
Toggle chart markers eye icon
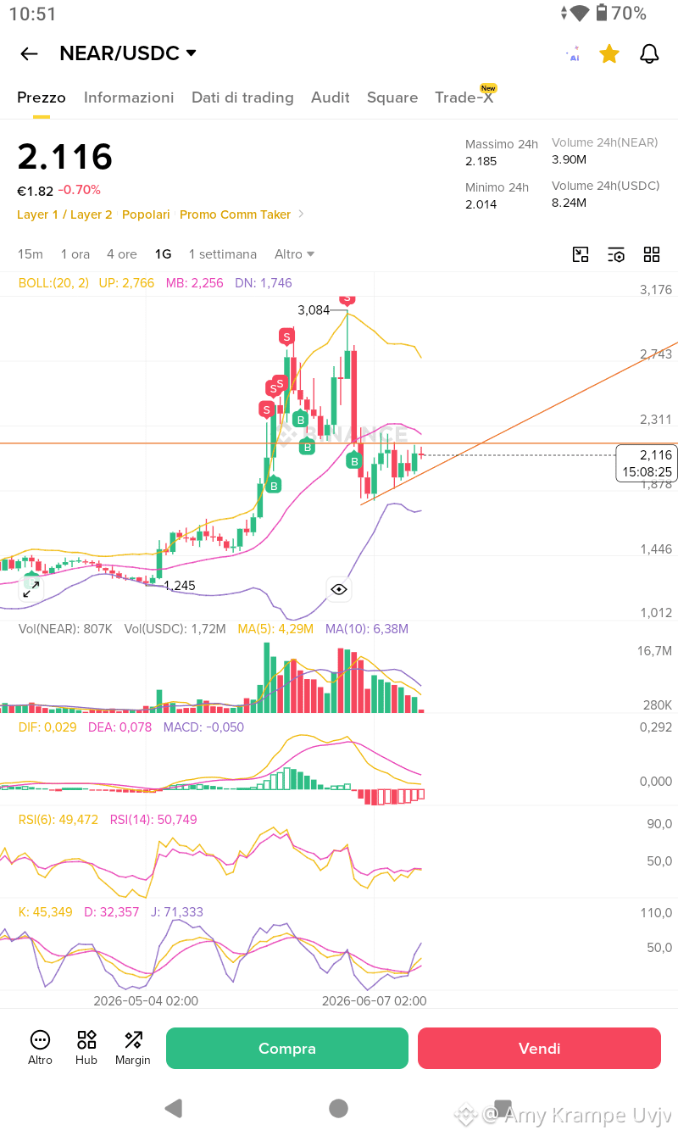pyautogui.click(x=339, y=589)
